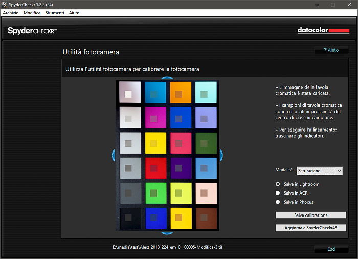The height and width of the screenshot is (259, 358).
Task: Click the SpyderCheckr title bar app icon
Action: 4,5
